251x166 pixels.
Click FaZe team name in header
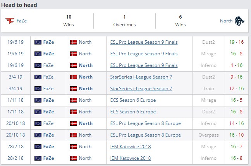(x=22, y=21)
